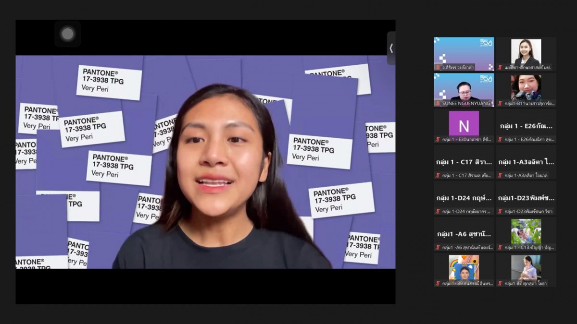Click the muted mic icon for participant C13
The image size is (577, 324).
[500, 247]
